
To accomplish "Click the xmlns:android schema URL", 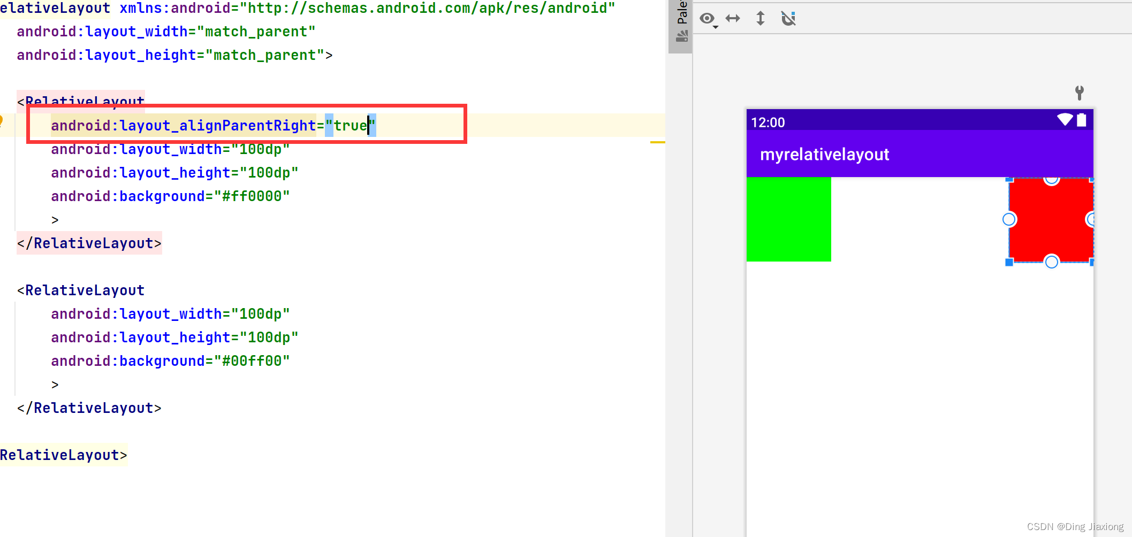I will tap(427, 8).
